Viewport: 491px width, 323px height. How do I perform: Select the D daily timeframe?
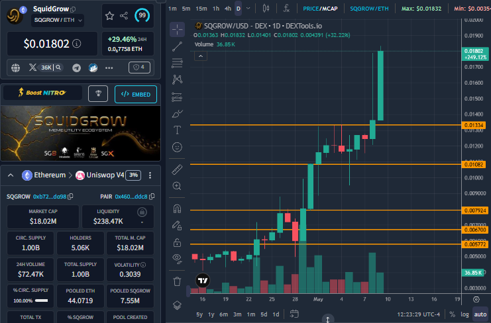tap(239, 9)
